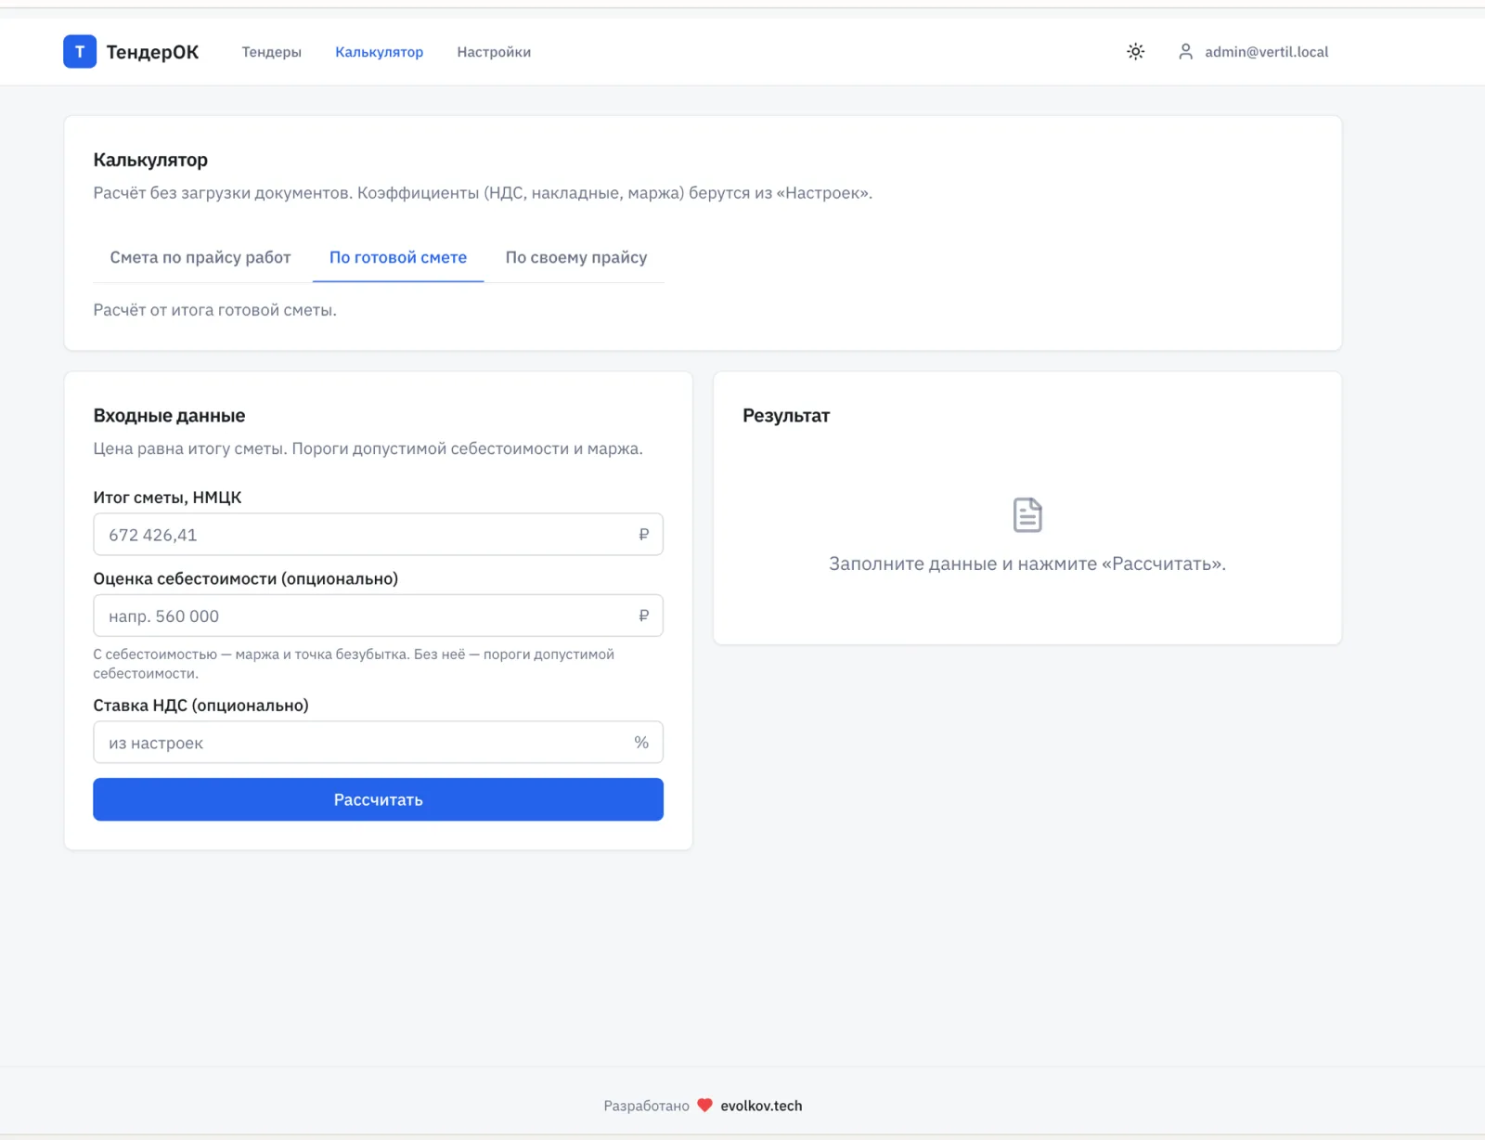Click the blue ТендерОК logo icon
The width and height of the screenshot is (1485, 1140).
pos(80,52)
